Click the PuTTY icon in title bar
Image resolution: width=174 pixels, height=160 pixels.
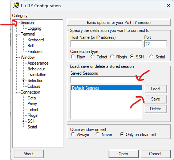point(16,5)
